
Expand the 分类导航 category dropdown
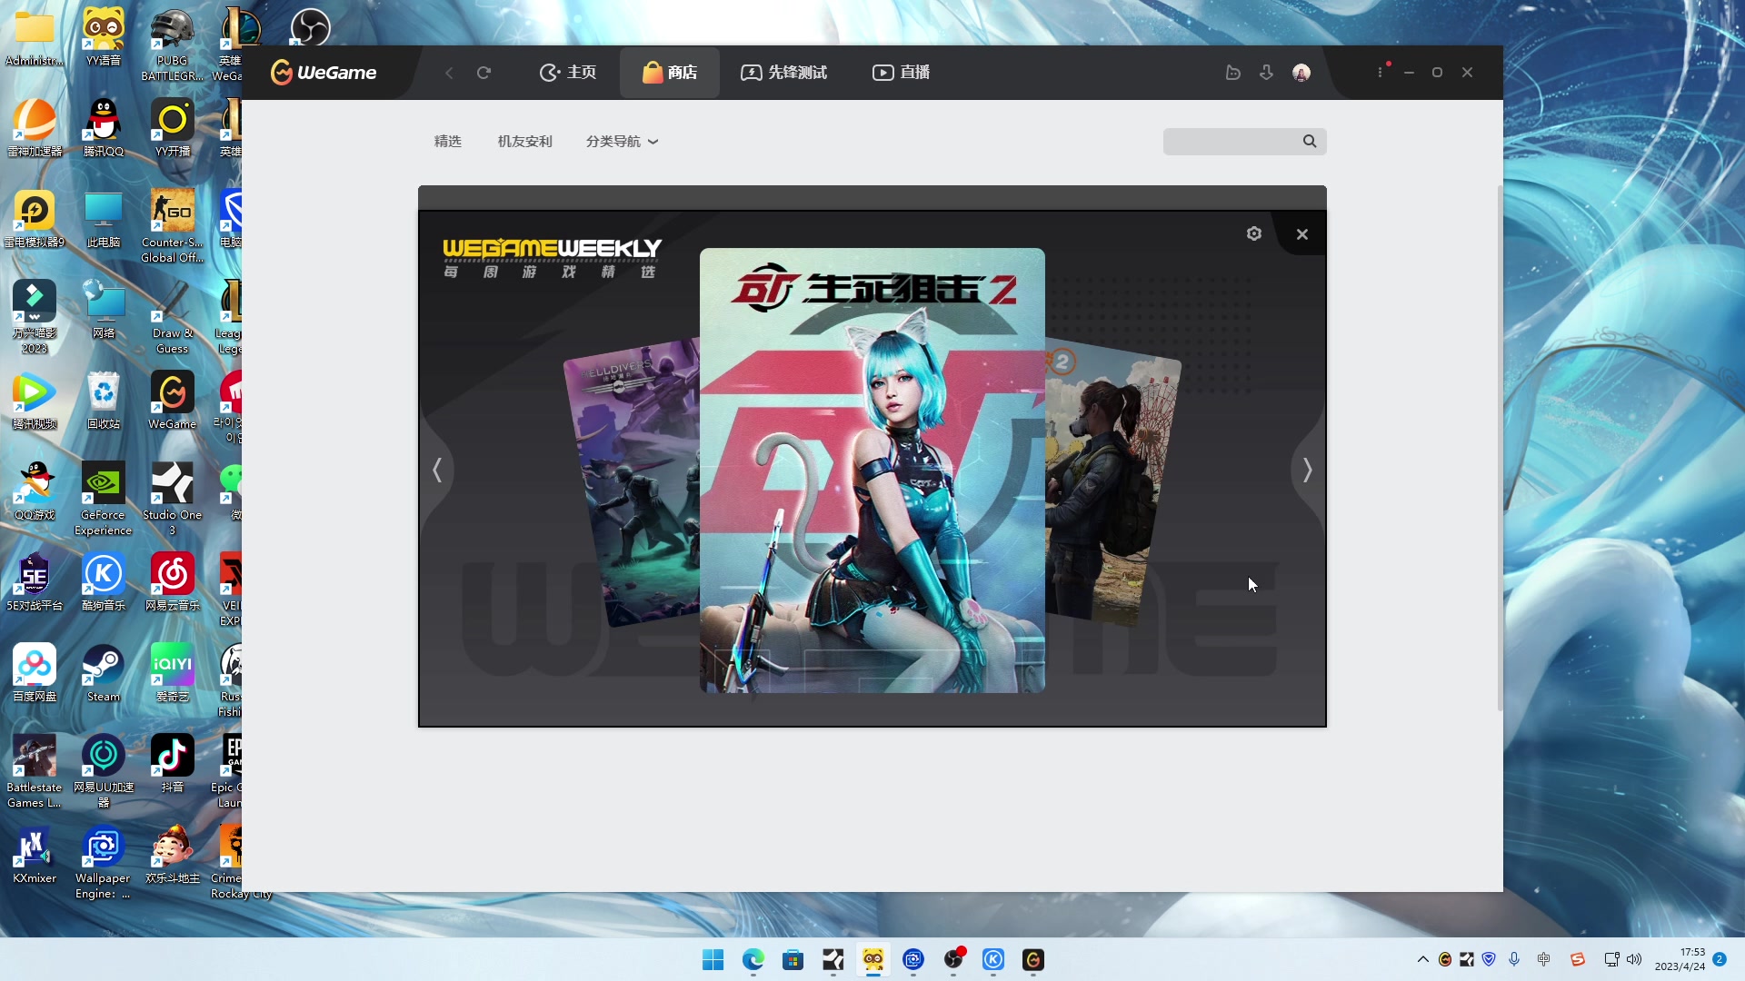[x=622, y=142]
